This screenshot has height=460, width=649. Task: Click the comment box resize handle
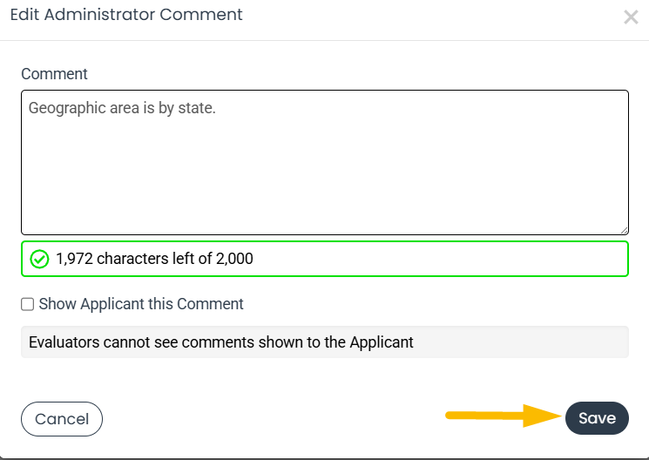coord(624,230)
